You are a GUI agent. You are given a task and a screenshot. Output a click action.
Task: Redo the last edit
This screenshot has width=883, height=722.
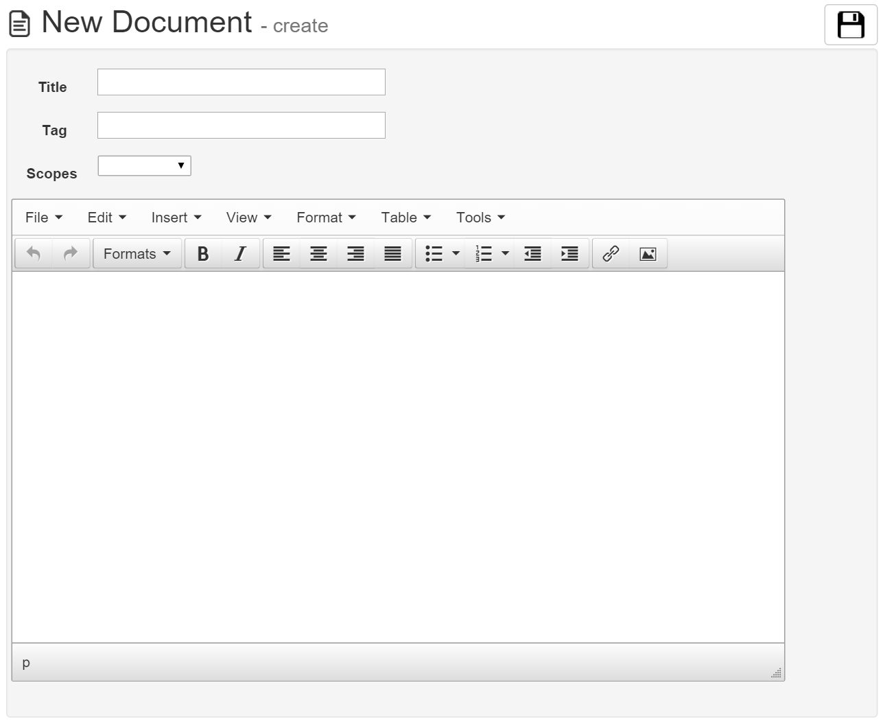click(x=71, y=254)
